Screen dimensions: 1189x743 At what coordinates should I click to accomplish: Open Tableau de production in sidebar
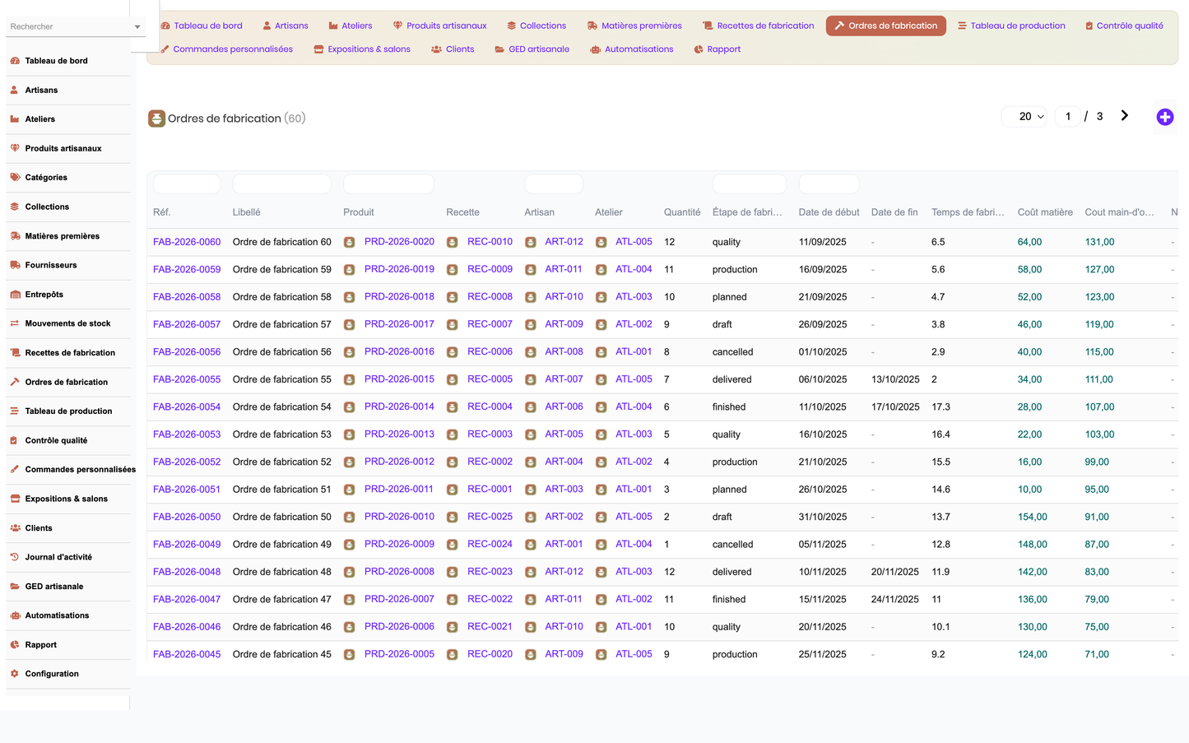pos(68,411)
